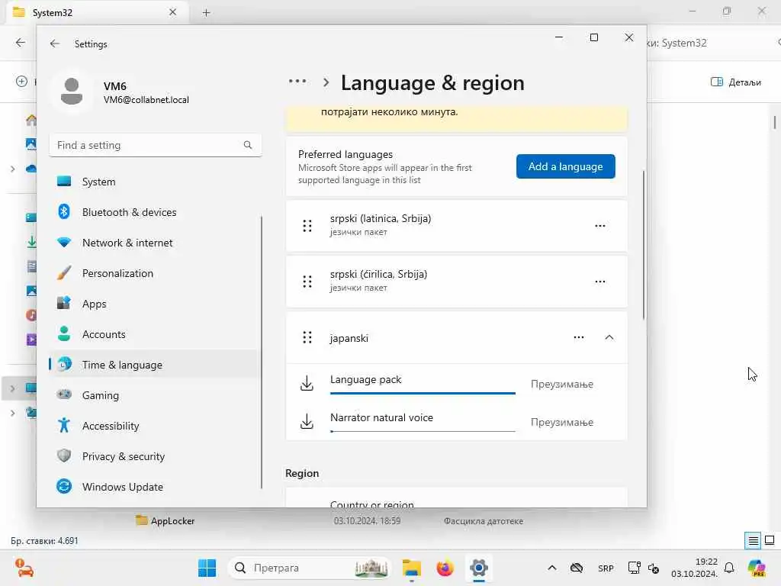Open Windows Update page
The height and width of the screenshot is (586, 781).
click(156, 487)
